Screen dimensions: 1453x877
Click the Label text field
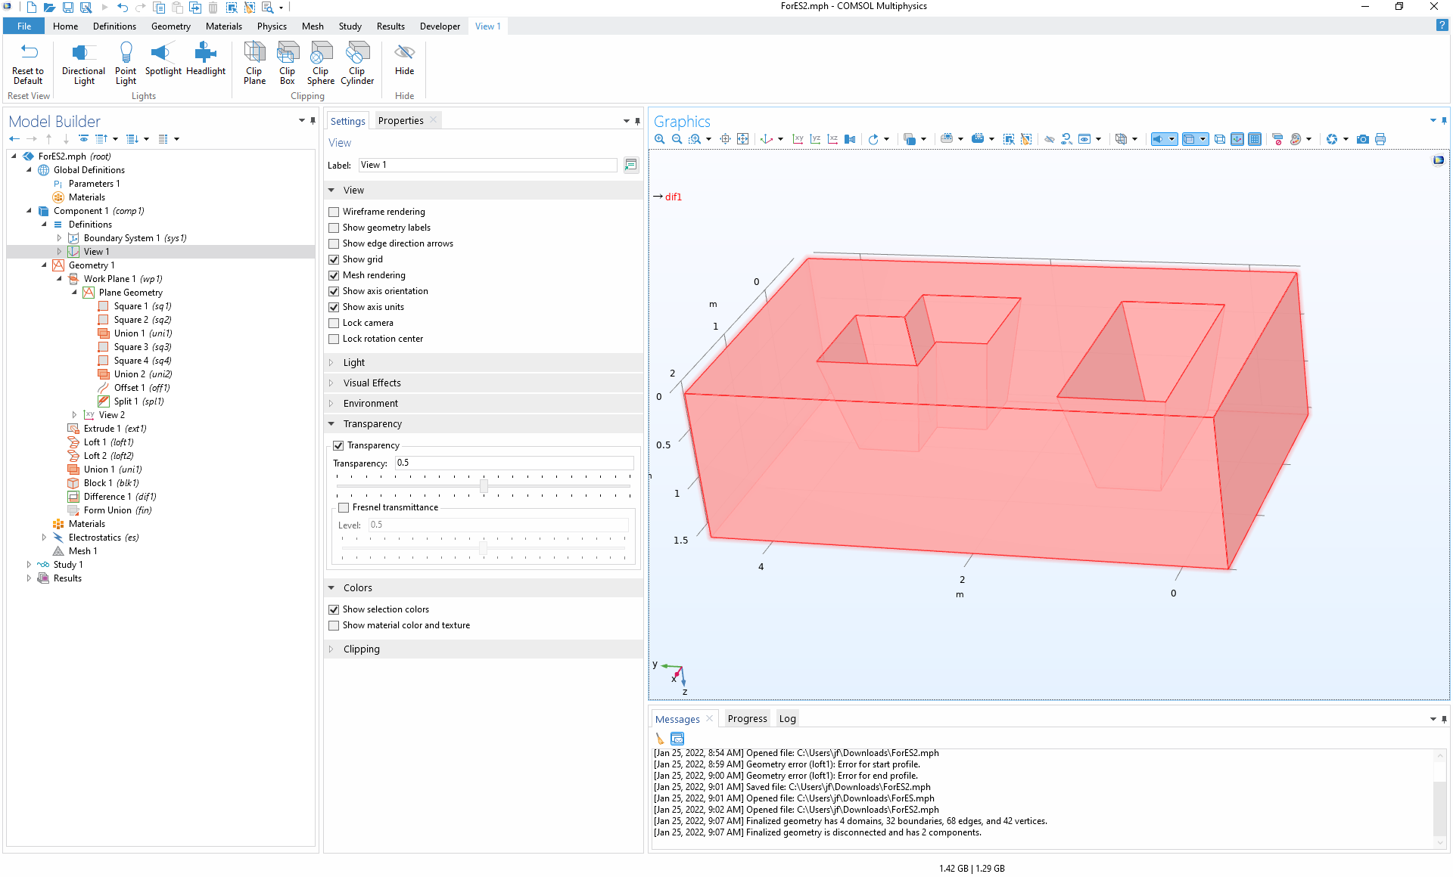[487, 165]
